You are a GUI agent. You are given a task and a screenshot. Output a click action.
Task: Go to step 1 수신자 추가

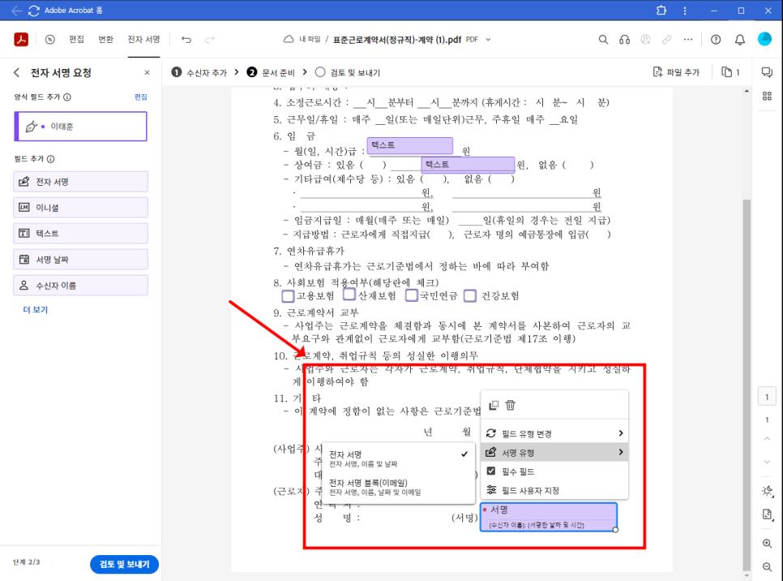tap(199, 72)
